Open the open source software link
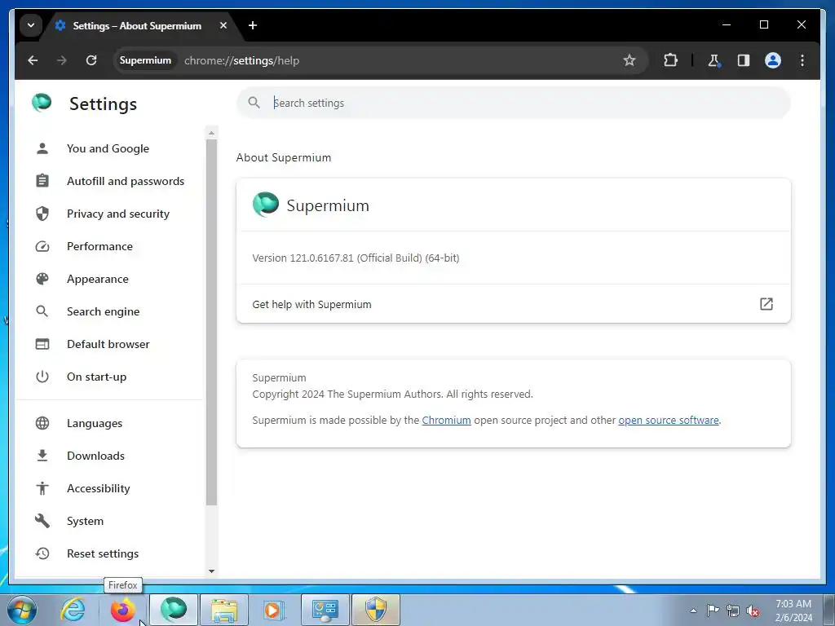 pos(669,420)
